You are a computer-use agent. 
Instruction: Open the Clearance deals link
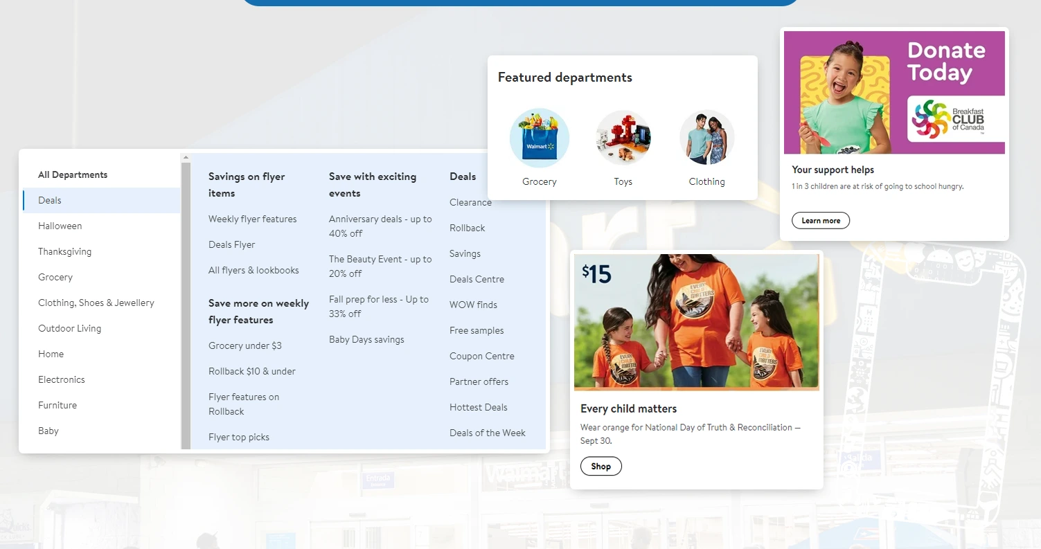click(470, 202)
